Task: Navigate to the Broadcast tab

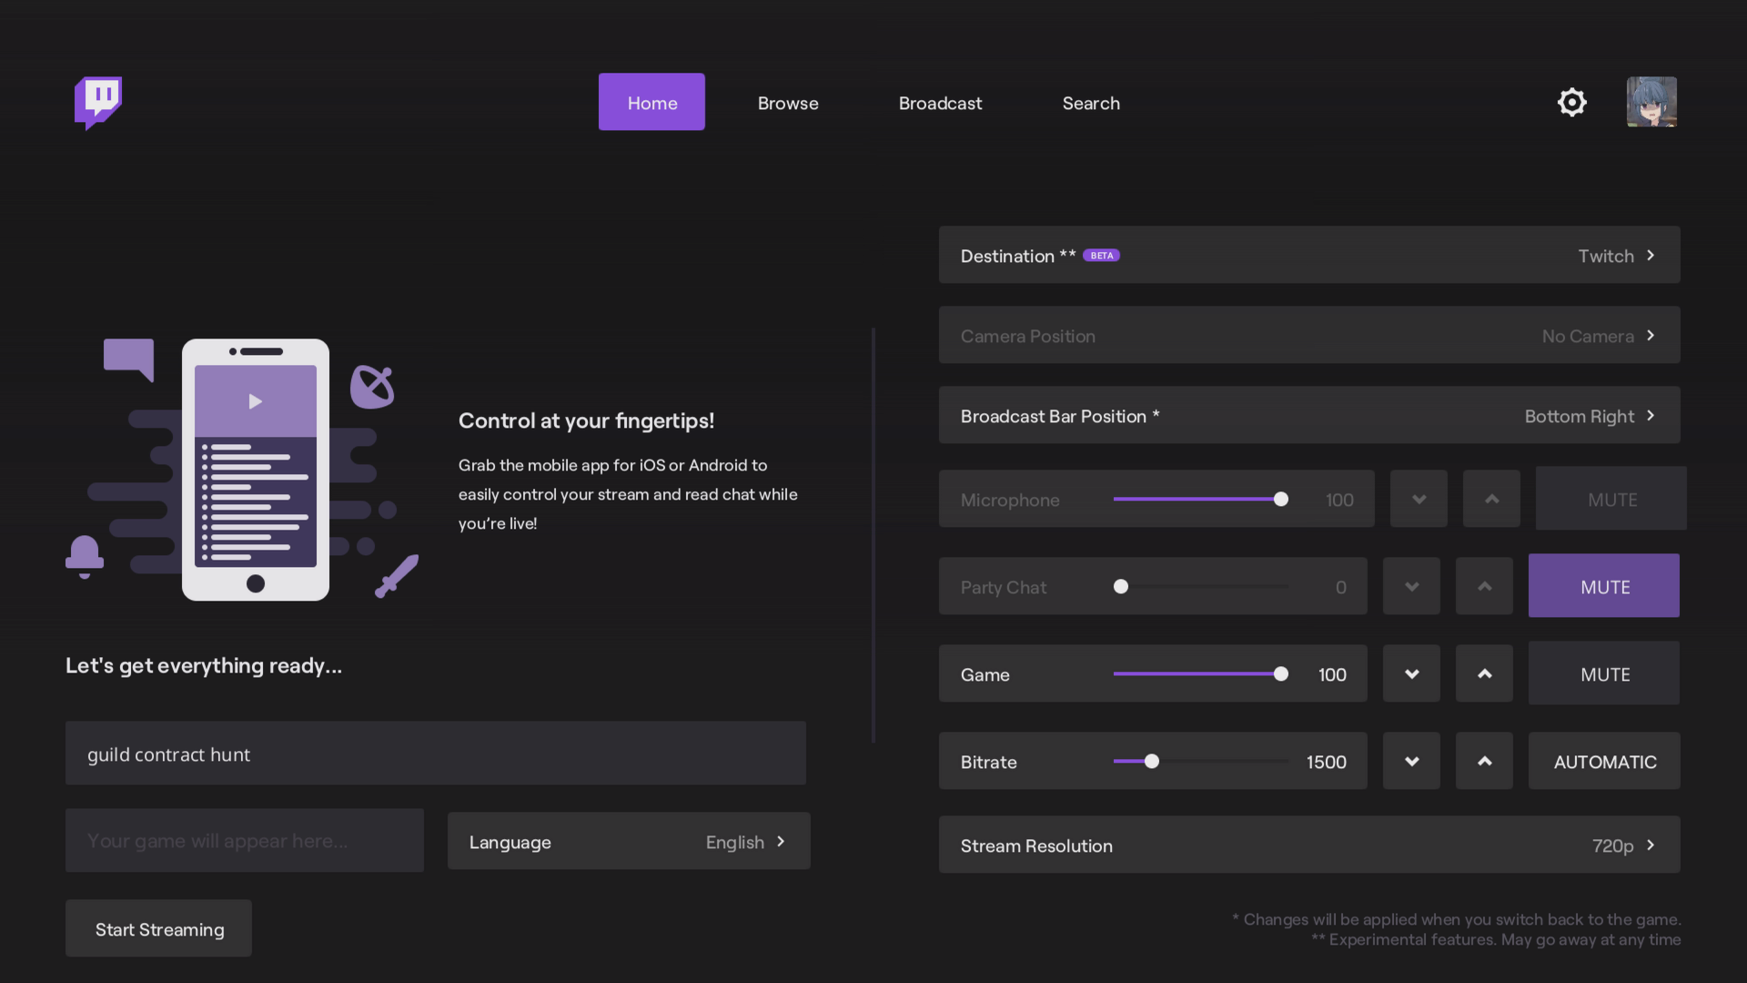Action: (x=940, y=101)
